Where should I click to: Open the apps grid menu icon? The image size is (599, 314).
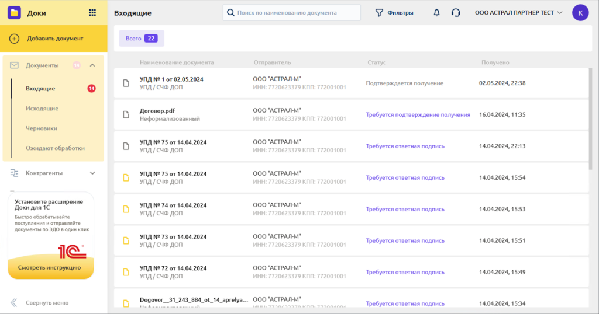pyautogui.click(x=92, y=13)
